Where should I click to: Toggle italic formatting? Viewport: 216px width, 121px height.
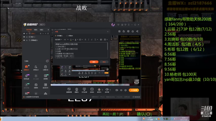89,40
